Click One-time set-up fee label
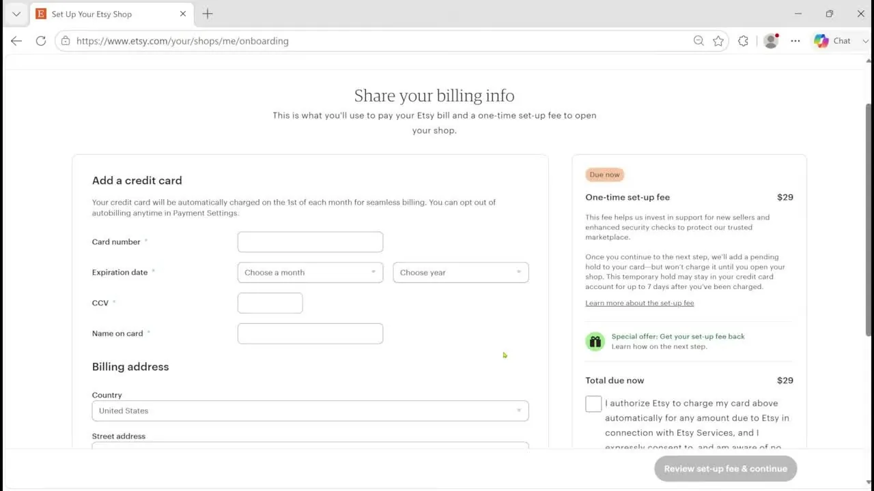874x491 pixels. 628,197
